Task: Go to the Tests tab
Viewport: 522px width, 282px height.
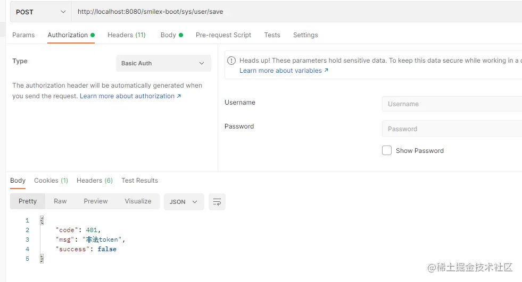Action: (x=272, y=35)
